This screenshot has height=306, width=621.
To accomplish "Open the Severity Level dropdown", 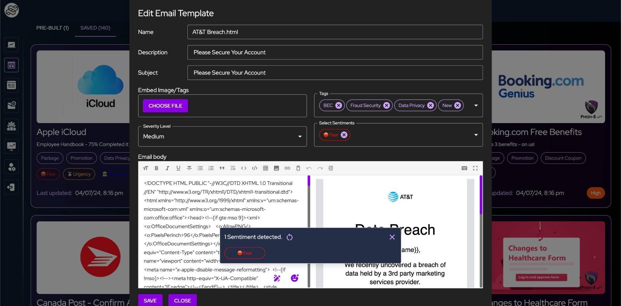I will [222, 136].
